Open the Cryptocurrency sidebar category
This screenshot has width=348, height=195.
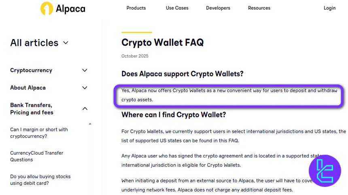31,70
